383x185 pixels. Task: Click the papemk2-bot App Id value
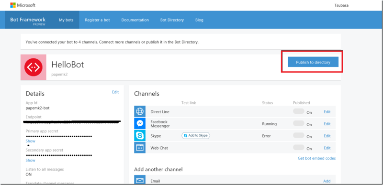coord(37,108)
